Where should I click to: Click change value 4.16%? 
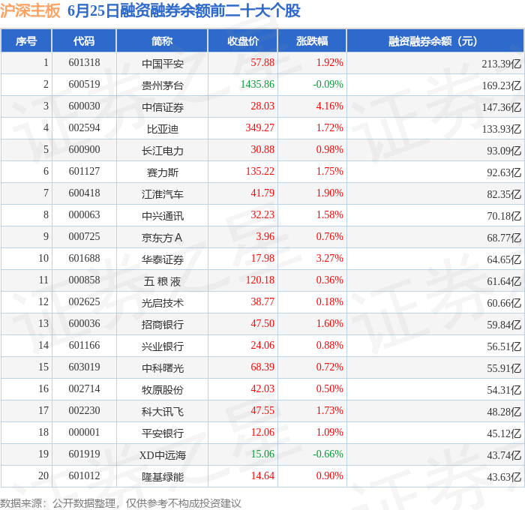coord(330,106)
